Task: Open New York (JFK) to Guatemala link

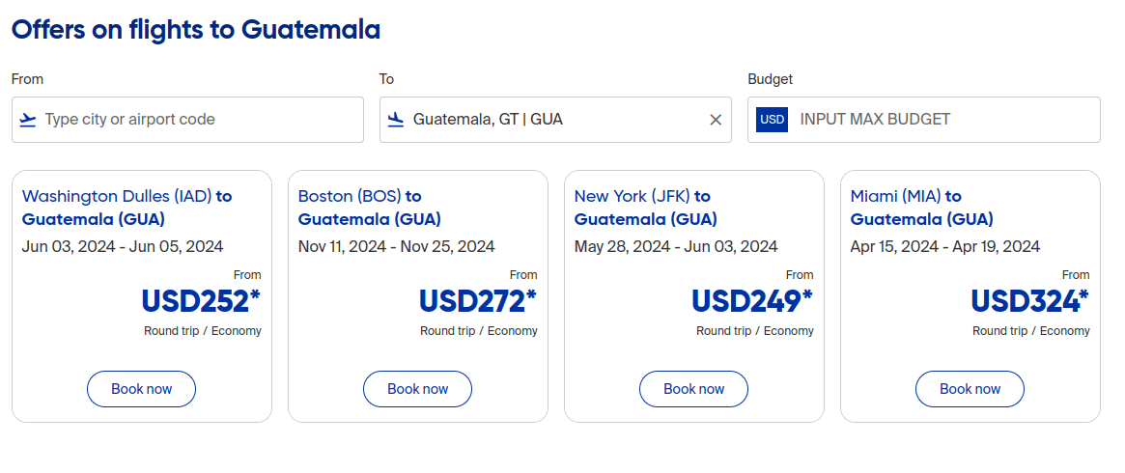Action: point(645,208)
